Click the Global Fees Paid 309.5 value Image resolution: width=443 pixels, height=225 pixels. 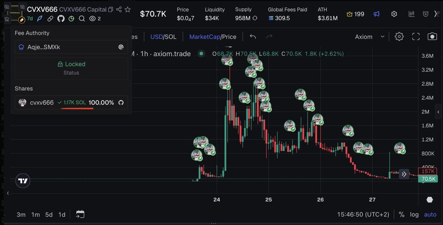pos(279,18)
